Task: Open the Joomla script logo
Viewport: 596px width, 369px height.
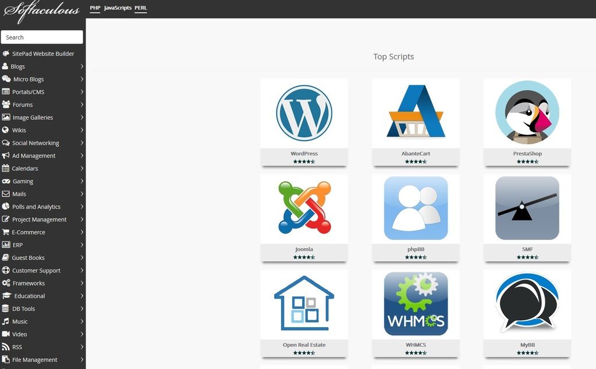Action: pyautogui.click(x=304, y=207)
